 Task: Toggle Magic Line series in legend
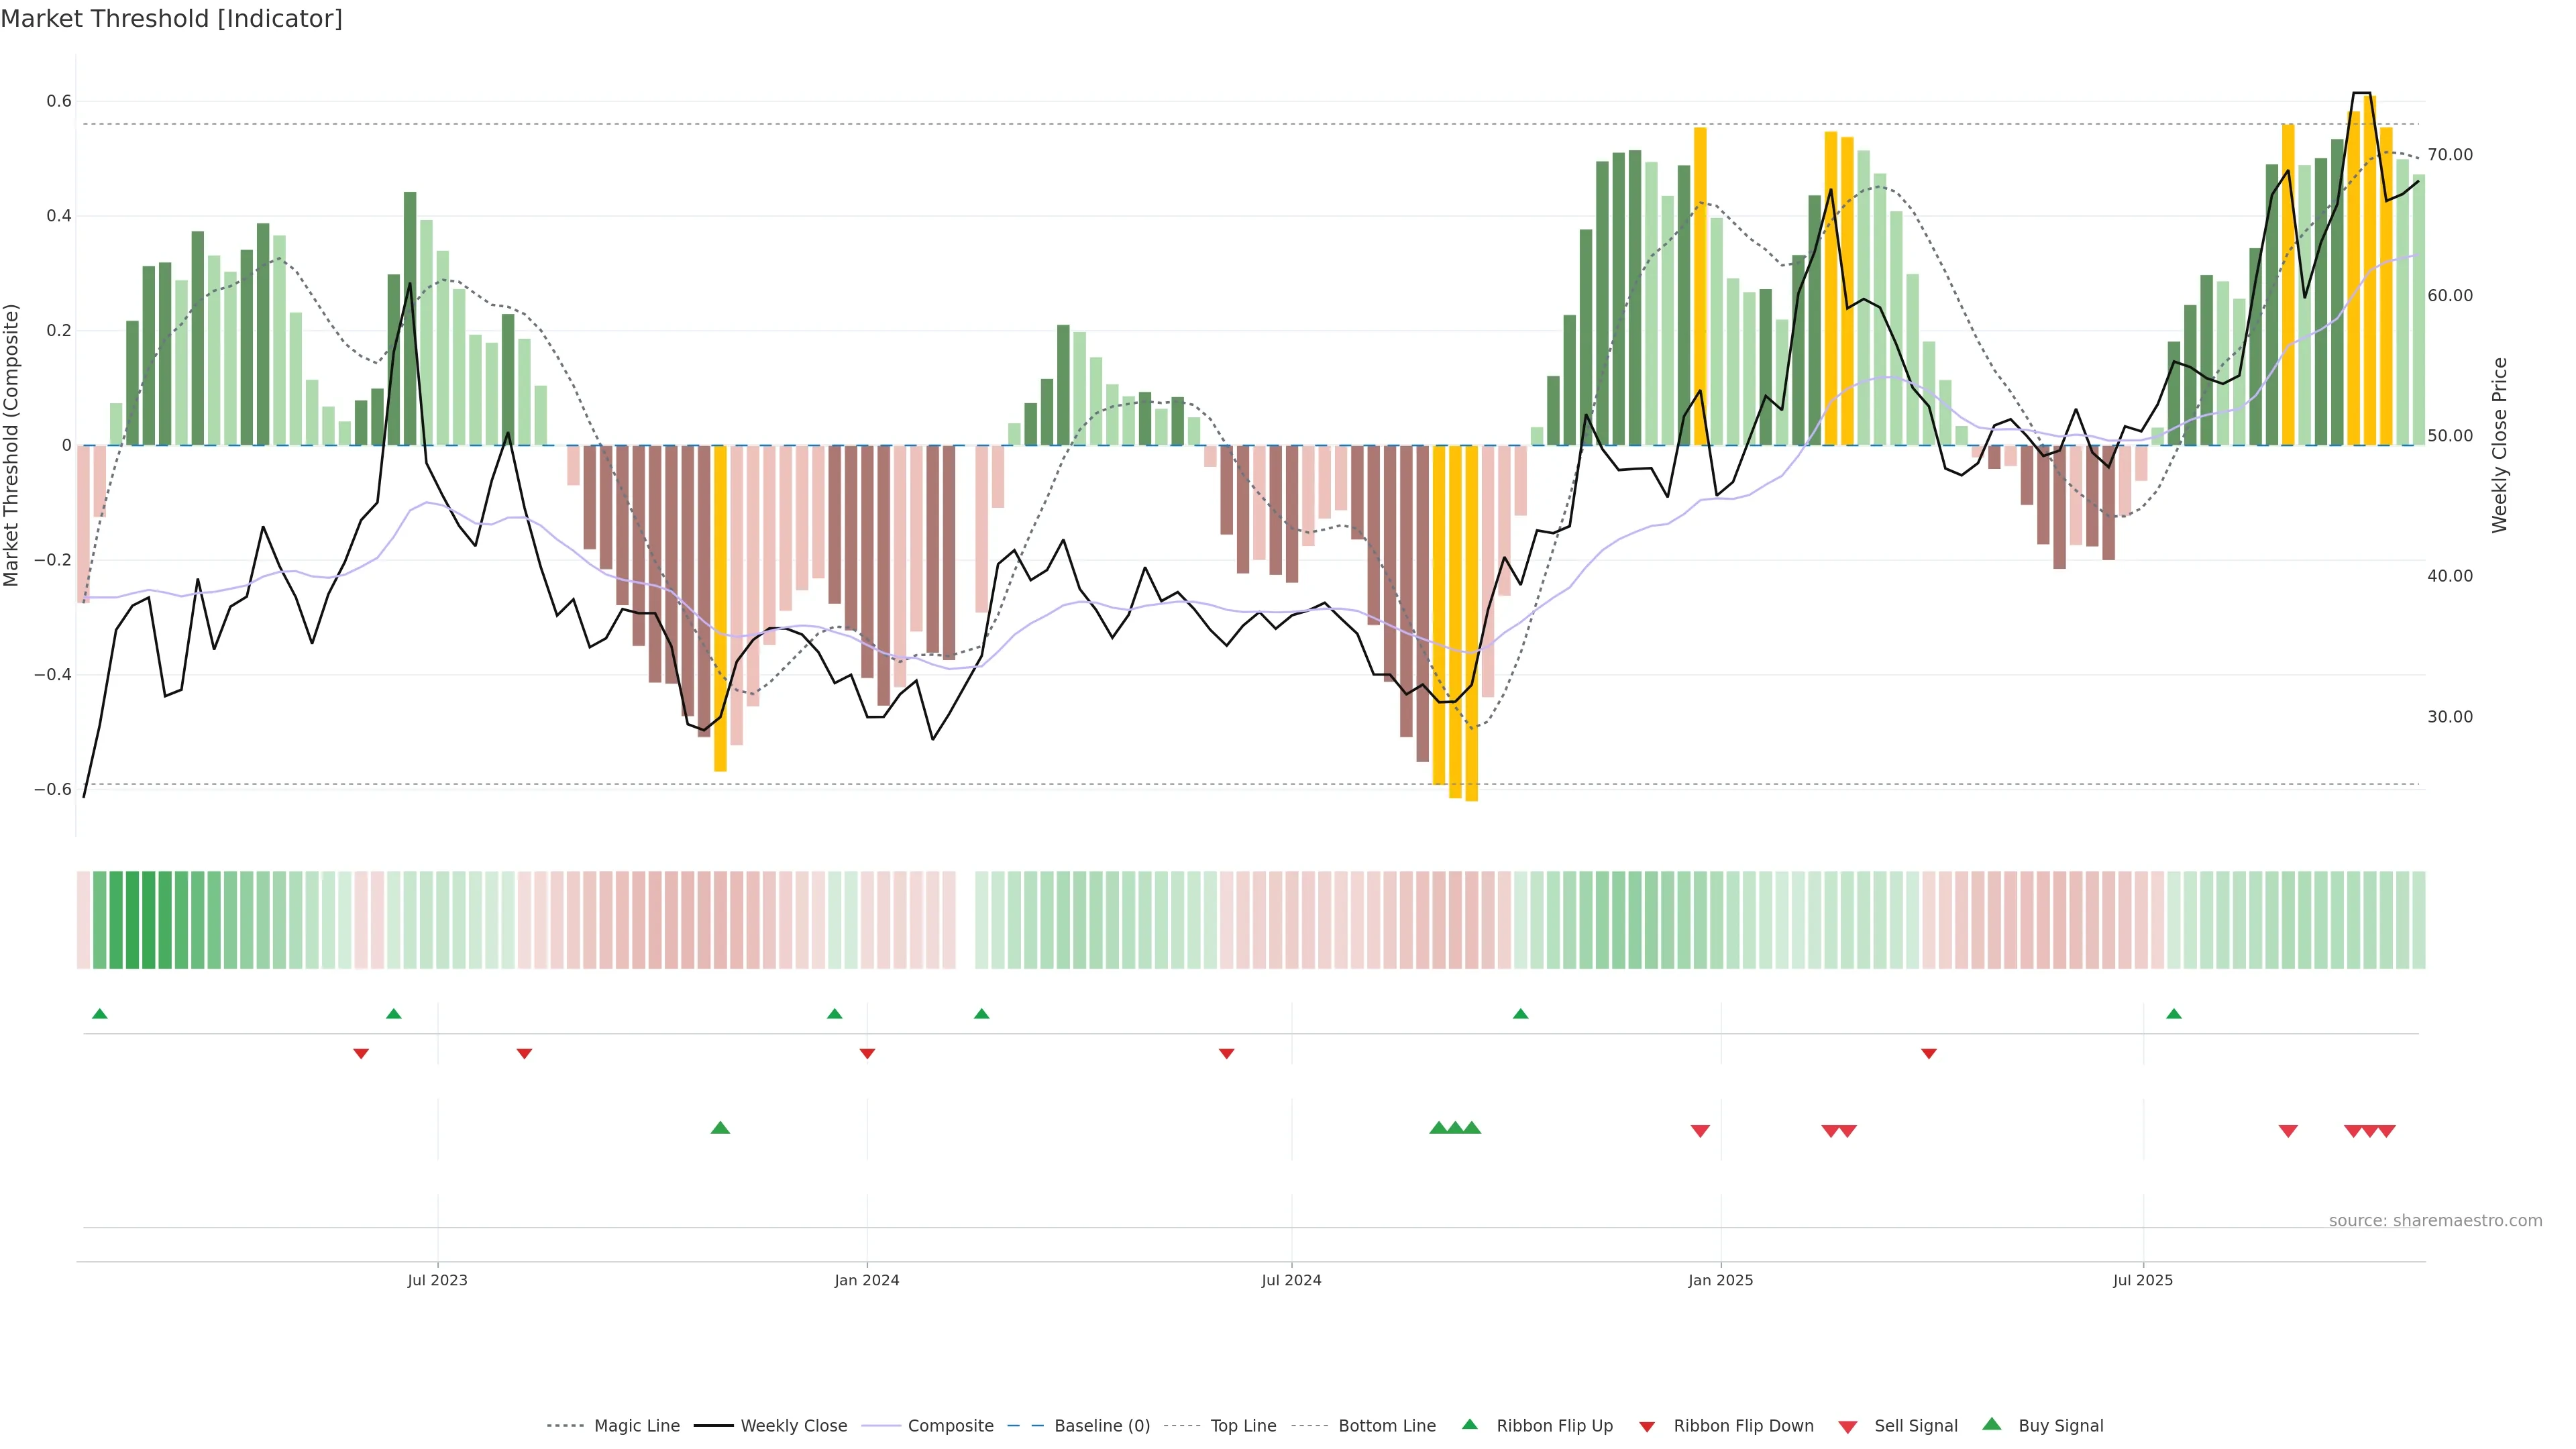pyautogui.click(x=636, y=1426)
